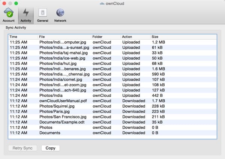This screenshot has height=159, width=225.
Task: Select the Documents folder row file name
Action: pos(50,133)
